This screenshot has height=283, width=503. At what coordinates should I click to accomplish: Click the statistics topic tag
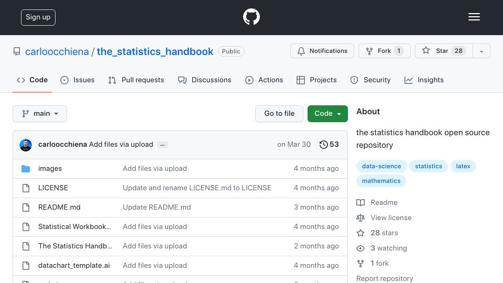(x=429, y=166)
